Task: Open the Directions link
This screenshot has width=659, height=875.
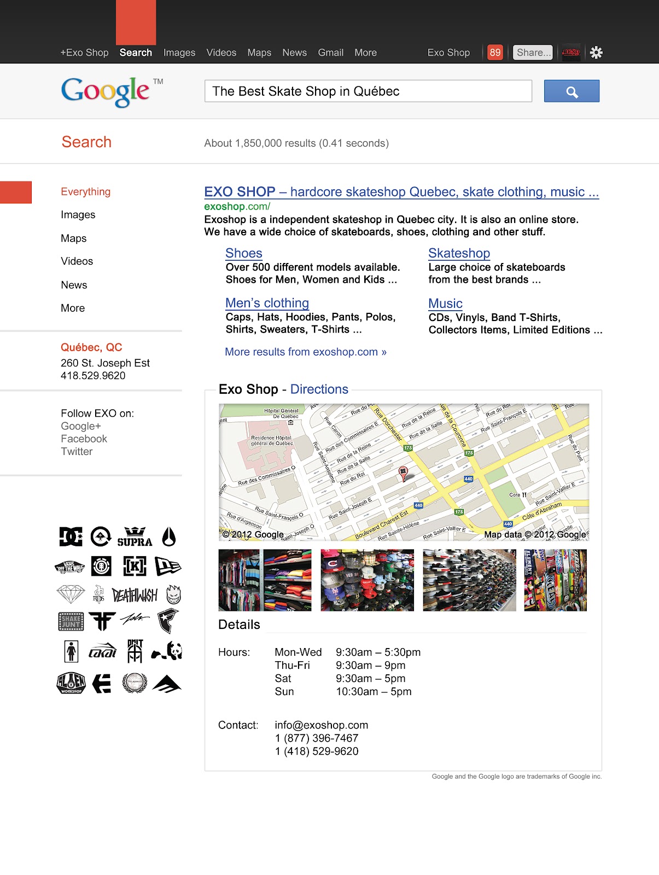Action: [x=319, y=389]
